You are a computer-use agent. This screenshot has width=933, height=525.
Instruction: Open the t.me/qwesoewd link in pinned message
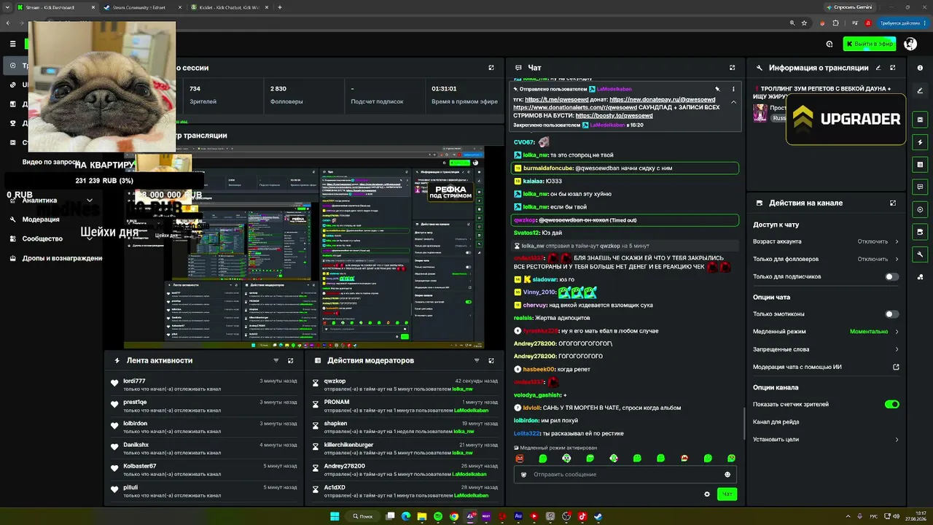[556, 99]
